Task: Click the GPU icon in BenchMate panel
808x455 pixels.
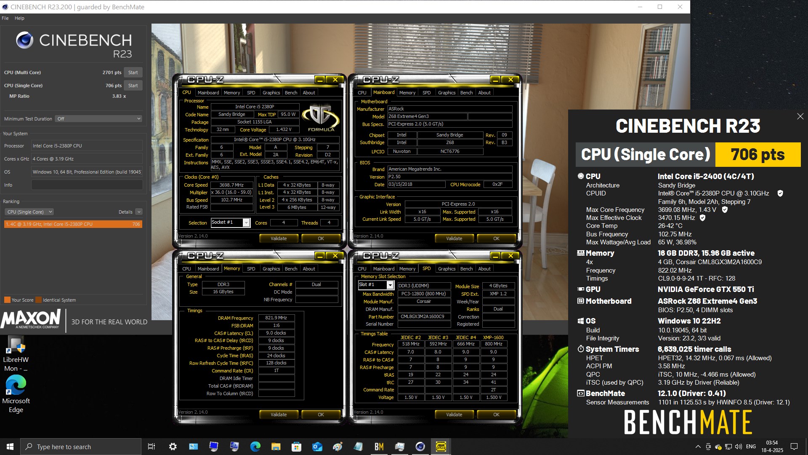Action: 581,289
